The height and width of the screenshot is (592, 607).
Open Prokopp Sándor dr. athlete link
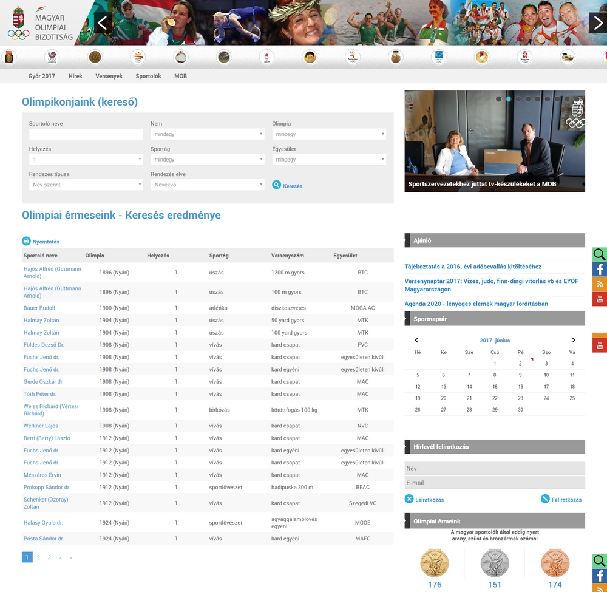(47, 487)
